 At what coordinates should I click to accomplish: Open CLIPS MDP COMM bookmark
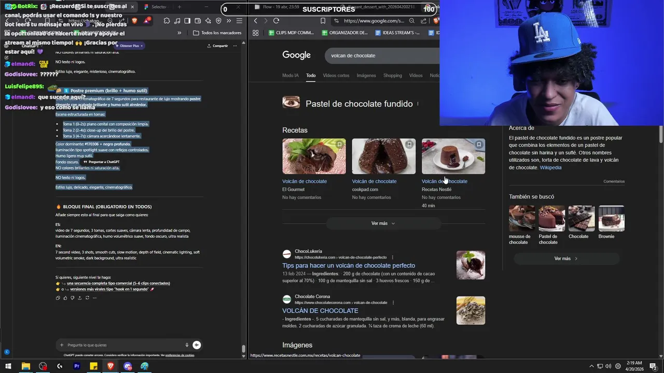291,33
